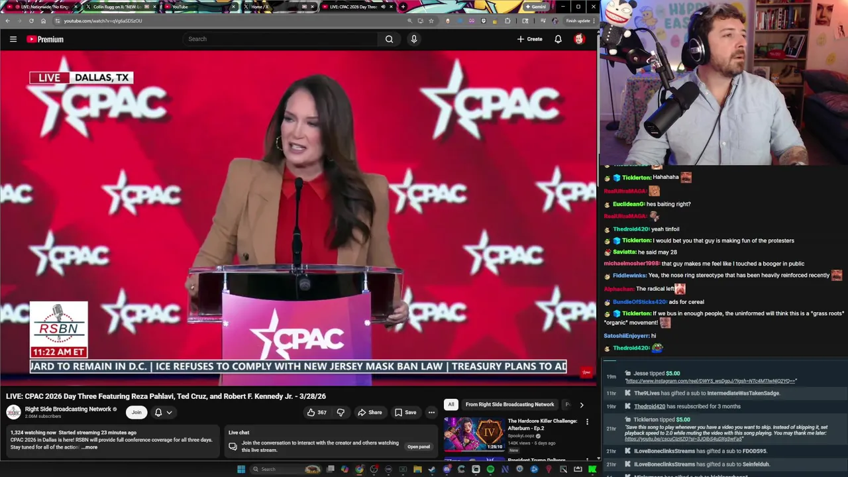848x477 pixels.
Task: Switch to the 'Collin Rugg on X' tab
Action: click(x=119, y=7)
